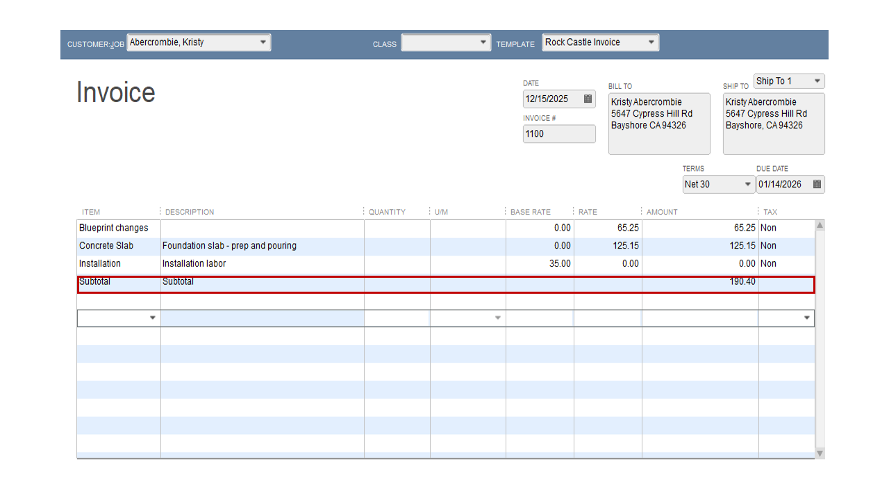Click the Date field showing 12/15/2025
Screen dimensions: 889x500
[x=552, y=99]
